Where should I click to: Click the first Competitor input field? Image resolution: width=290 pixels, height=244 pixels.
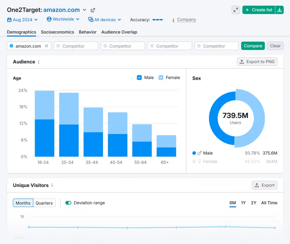(76, 46)
